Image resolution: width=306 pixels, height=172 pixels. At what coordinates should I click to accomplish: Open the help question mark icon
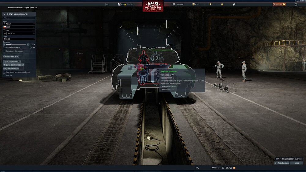296,5
